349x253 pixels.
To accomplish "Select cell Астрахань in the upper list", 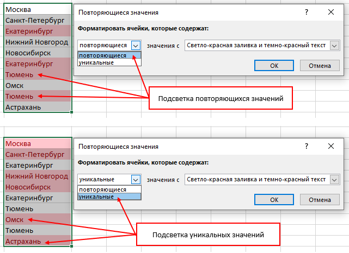I will click(38, 107).
